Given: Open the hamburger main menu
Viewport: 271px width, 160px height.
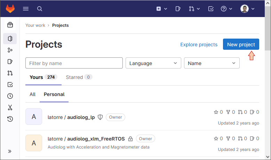Looking at the screenshot, I should 26,9.
